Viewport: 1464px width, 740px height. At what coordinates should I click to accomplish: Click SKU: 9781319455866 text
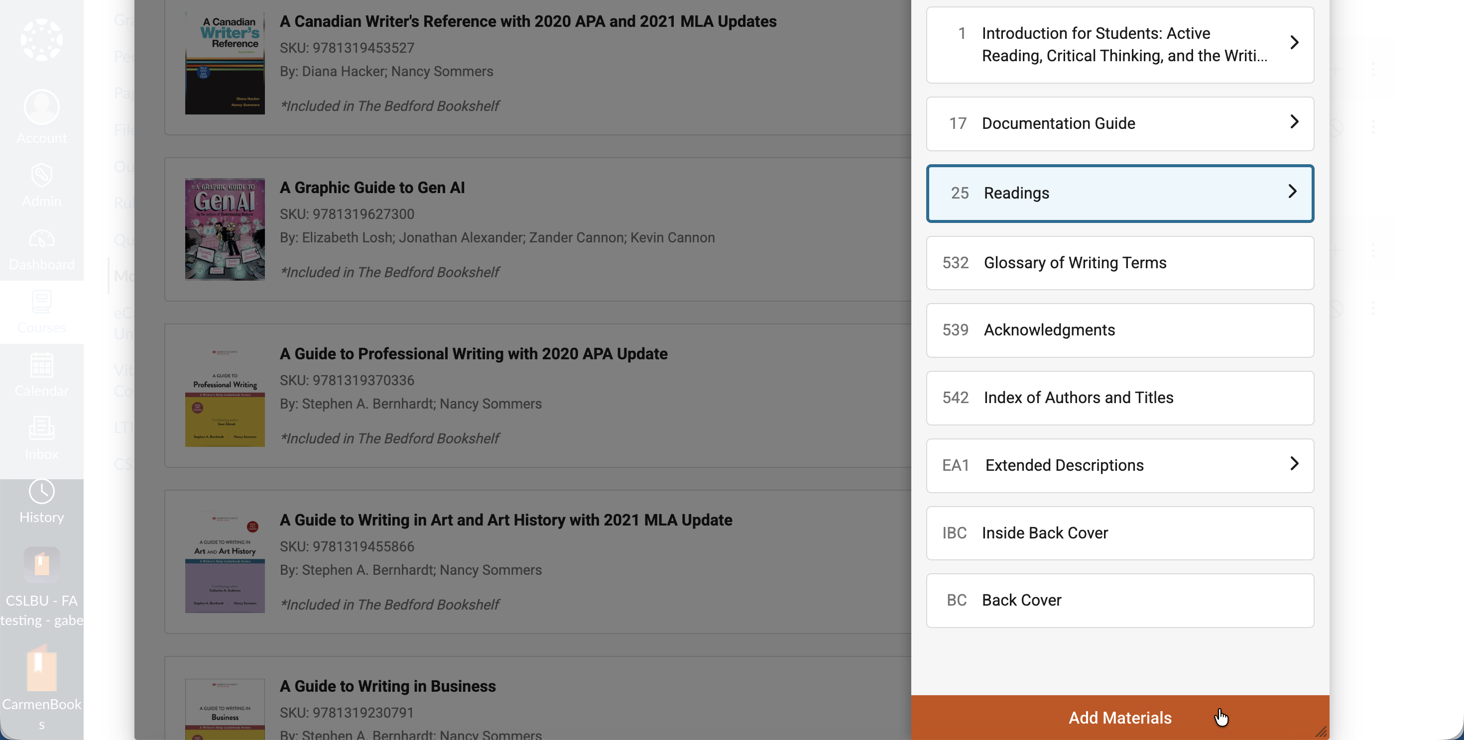347,547
